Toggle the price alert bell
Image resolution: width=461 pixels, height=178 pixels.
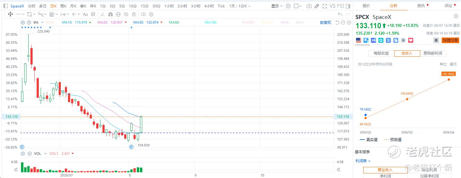pos(436,40)
